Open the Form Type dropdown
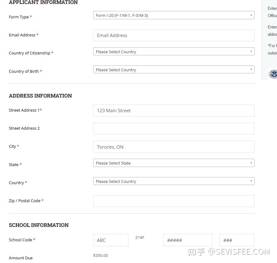Image resolution: width=277 pixels, height=263 pixels. coord(174,15)
